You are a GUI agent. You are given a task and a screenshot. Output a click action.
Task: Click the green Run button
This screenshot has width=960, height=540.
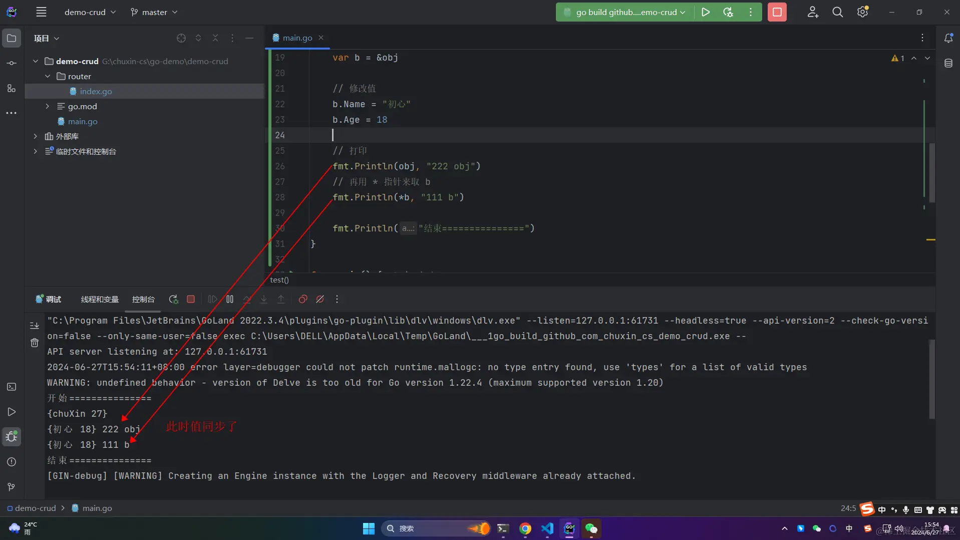tap(705, 12)
